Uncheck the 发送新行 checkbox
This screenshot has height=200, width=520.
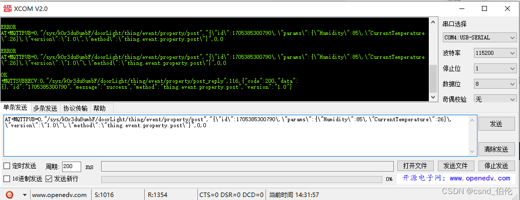click(x=49, y=179)
